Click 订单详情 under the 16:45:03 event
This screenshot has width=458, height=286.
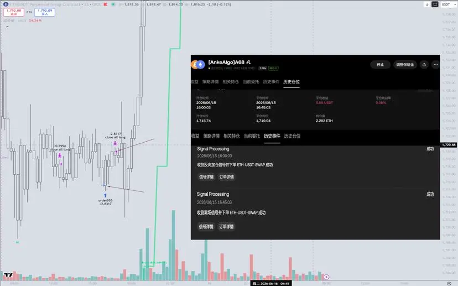click(226, 226)
